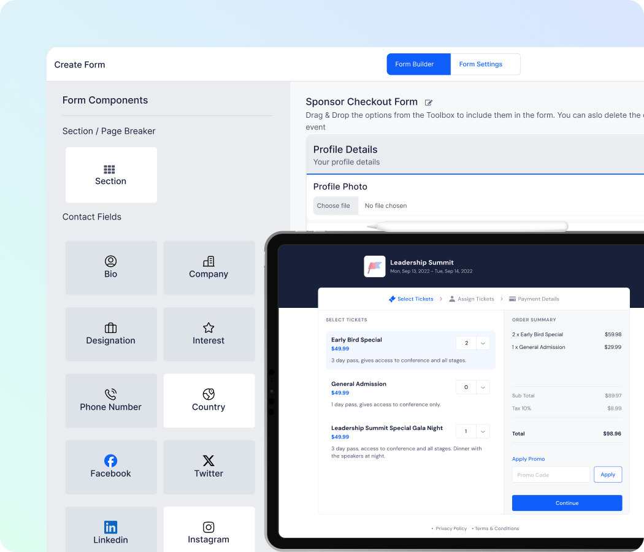Open Special Gala Night quantity dropdown
This screenshot has height=552, width=644.
click(483, 432)
